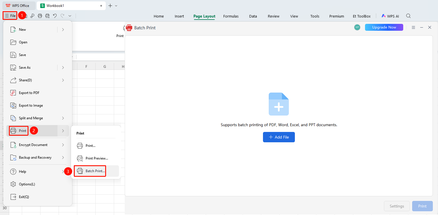Select Print Preview... in the submenu
Viewport: 438px width, 215px height.
click(x=96, y=158)
